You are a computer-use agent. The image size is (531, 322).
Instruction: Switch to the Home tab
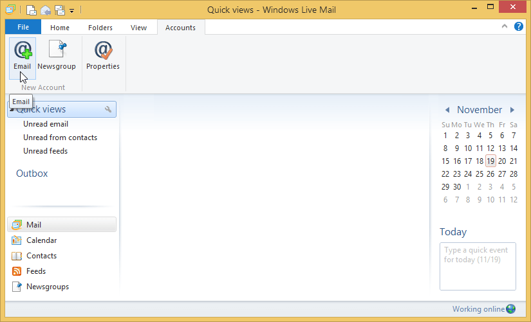[60, 28]
